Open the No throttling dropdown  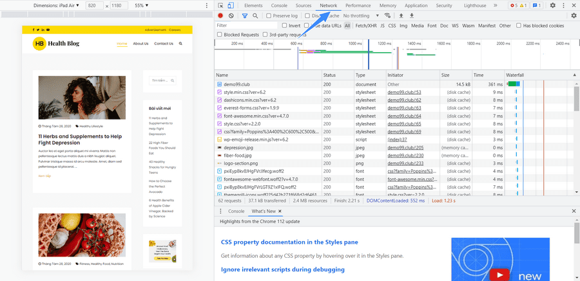[361, 16]
